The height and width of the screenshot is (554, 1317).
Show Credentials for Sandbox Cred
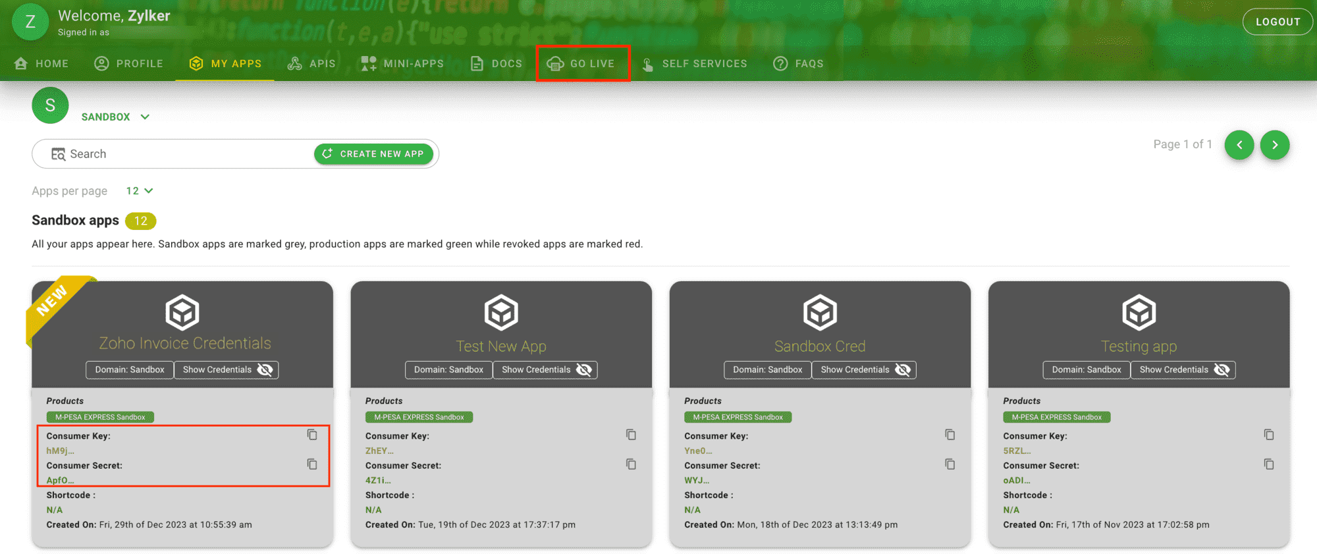864,370
